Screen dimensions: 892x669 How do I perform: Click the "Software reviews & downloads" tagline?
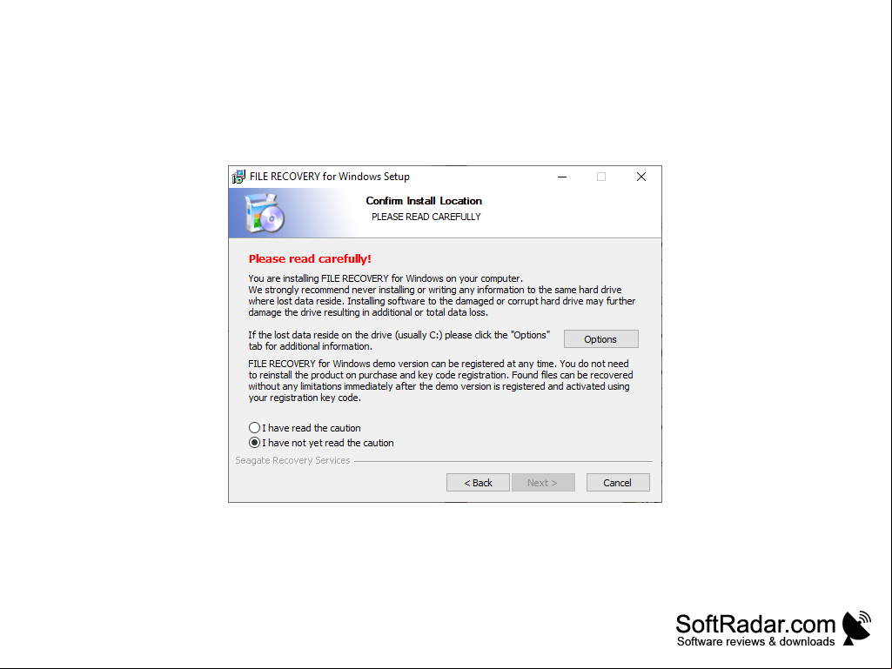point(755,642)
